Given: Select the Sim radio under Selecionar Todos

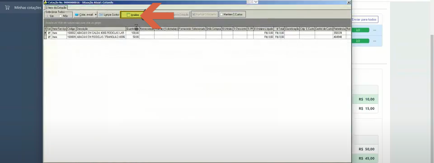Looking at the screenshot, I should pos(47,16).
